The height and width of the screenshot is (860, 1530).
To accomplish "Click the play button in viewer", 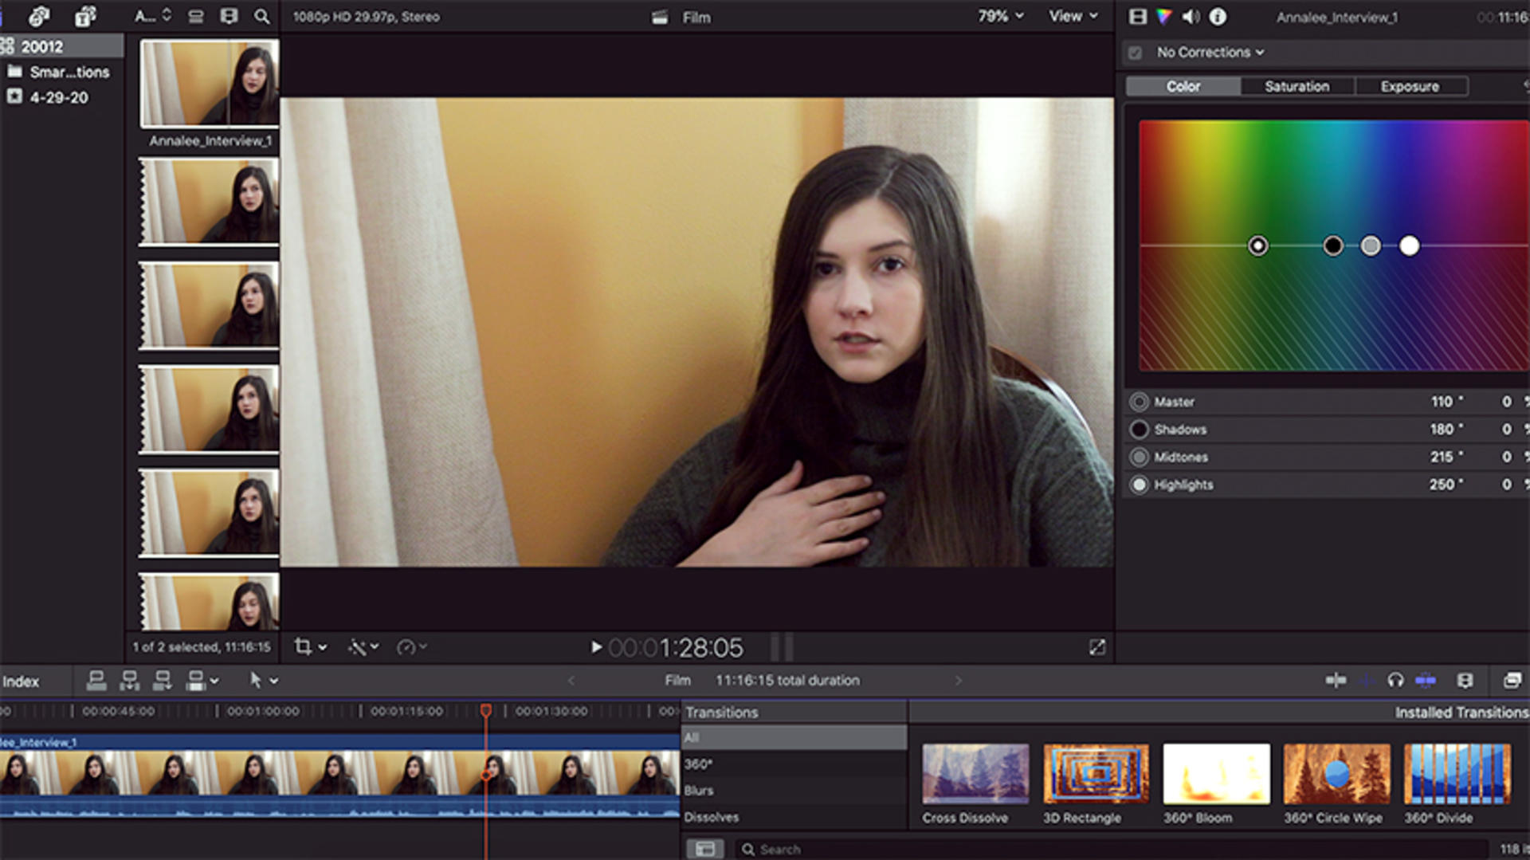I will pos(596,647).
